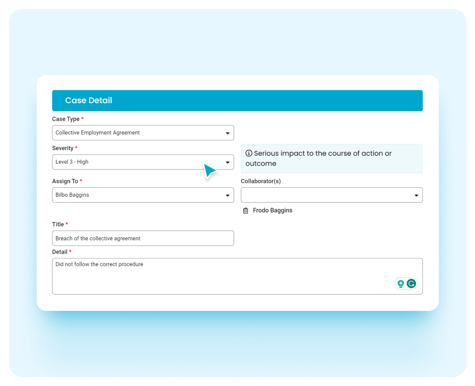Expand the Severity dropdown arrow
The width and height of the screenshot is (475, 386).
click(229, 162)
